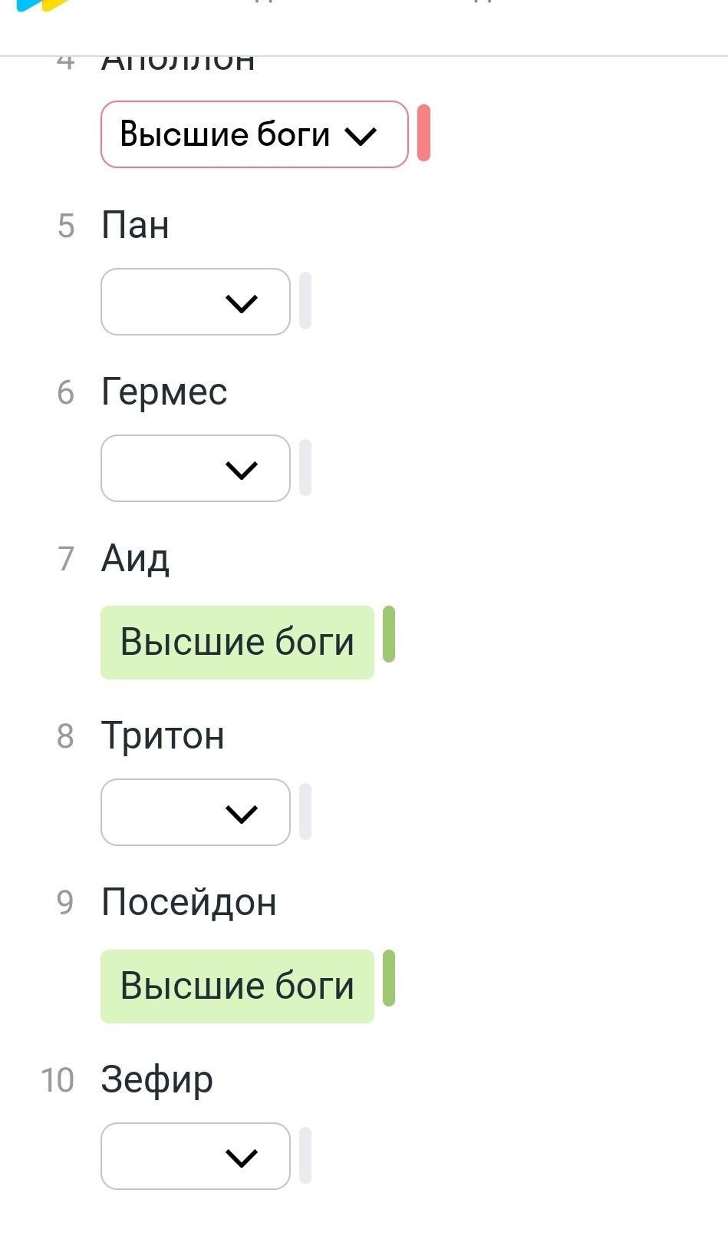Click the question title 'Тритон'

[163, 736]
